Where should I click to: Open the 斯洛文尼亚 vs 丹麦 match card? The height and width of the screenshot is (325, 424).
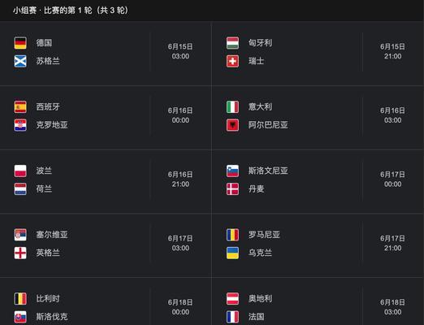pyautogui.click(x=318, y=181)
